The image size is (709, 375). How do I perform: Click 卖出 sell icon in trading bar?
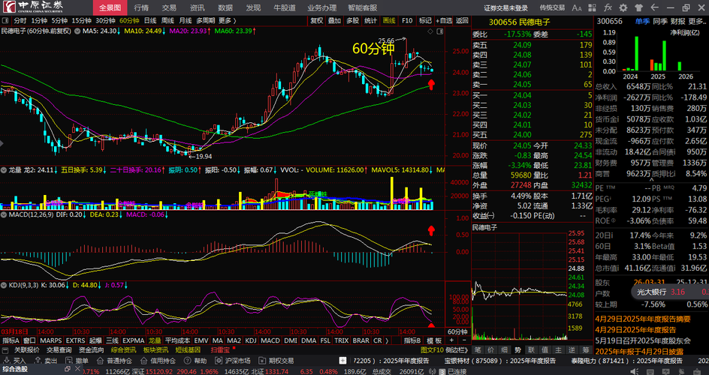coord(38,361)
